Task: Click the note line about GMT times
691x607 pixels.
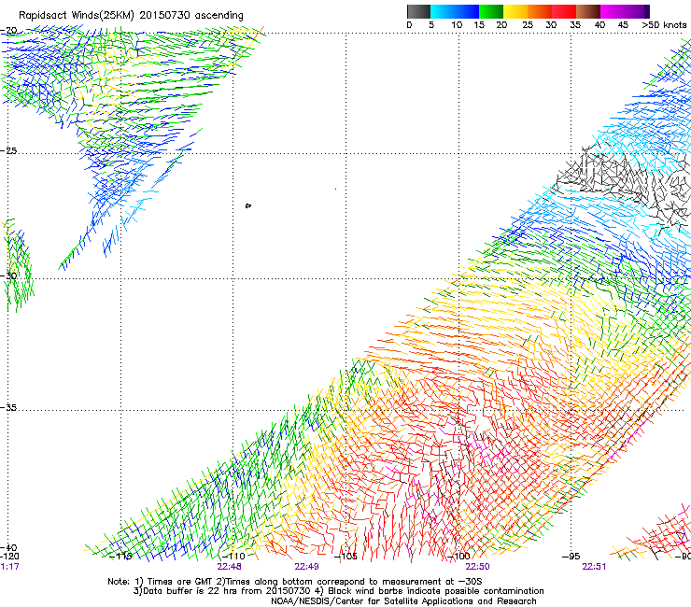Action: (x=295, y=582)
